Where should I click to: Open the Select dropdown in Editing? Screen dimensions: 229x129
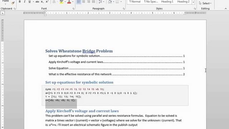click(x=205, y=3)
